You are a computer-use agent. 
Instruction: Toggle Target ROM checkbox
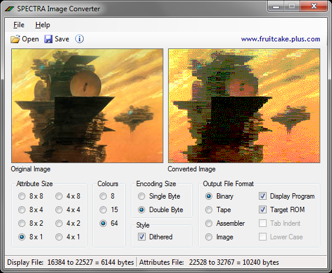pos(263,210)
